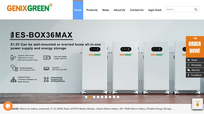
Task: Click the 'powerwall' keyword link
Action: [44, 109]
